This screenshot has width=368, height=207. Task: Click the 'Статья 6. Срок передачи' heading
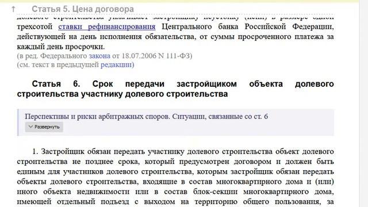coord(175,89)
